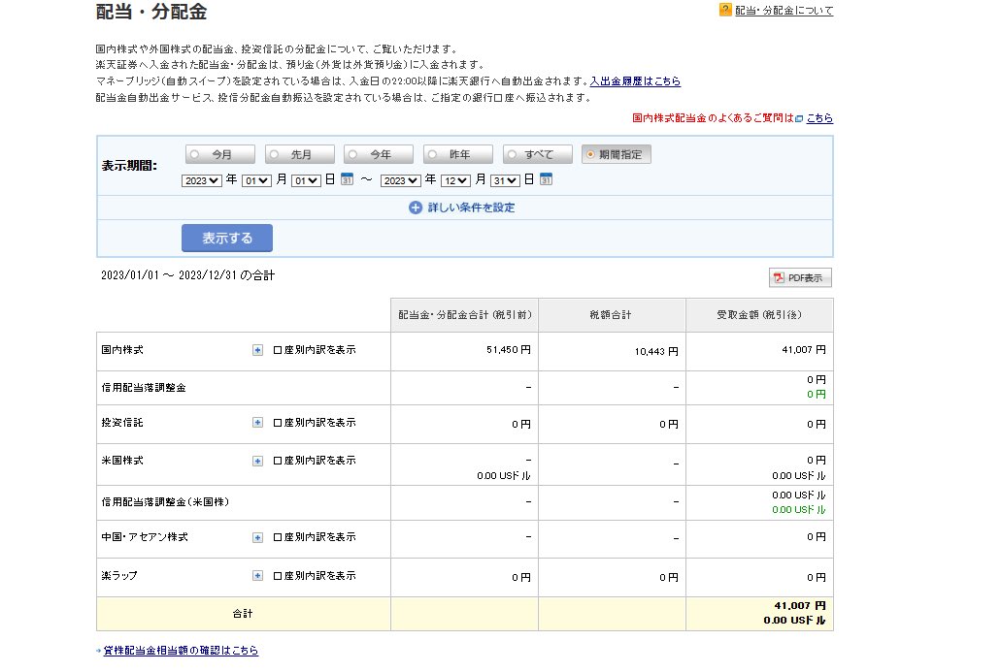Open the 配当・分配金について link
1001x672 pixels.
(784, 11)
